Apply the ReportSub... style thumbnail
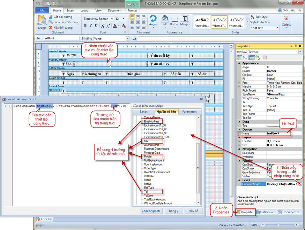The height and width of the screenshot is (230, 305). pos(202,22)
